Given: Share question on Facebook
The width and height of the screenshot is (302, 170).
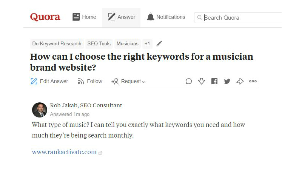Looking at the screenshot, I should [x=214, y=81].
